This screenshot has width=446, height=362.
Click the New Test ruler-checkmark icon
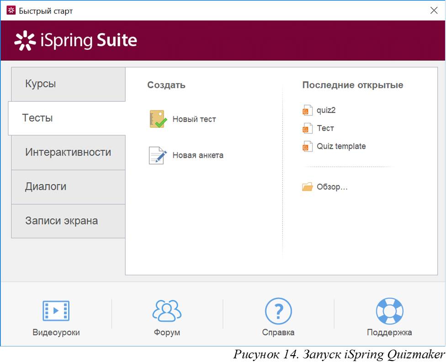pyautogui.click(x=157, y=119)
